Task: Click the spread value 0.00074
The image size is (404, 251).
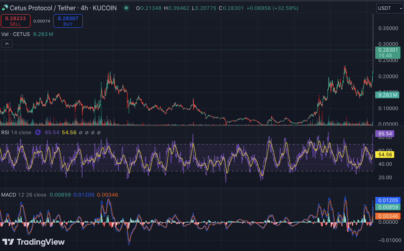Action: (42, 21)
